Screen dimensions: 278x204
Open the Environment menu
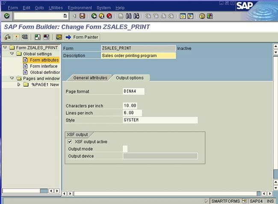click(x=80, y=8)
